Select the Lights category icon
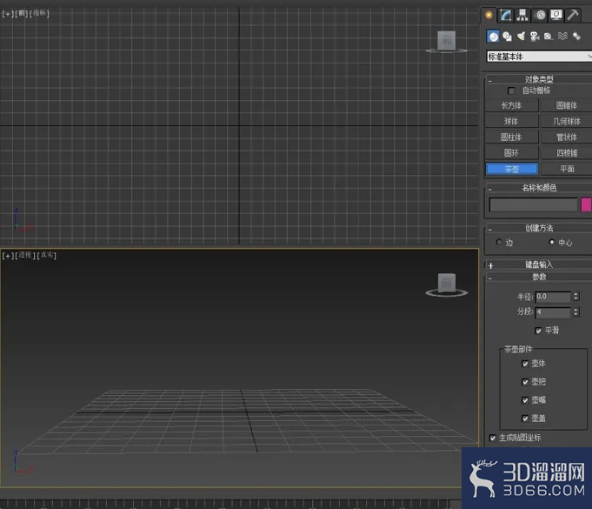The image size is (592, 509). [521, 37]
